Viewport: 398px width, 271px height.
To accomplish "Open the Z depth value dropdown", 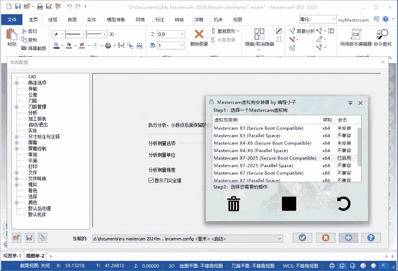I will [x=182, y=34].
